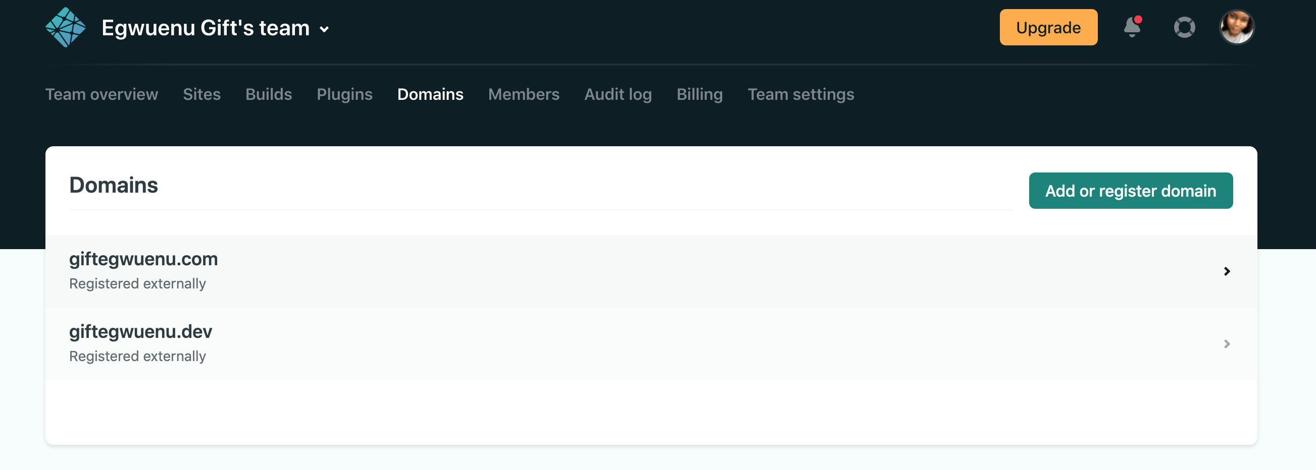Open the giftegwuenu.com domain details chevron
The width and height of the screenshot is (1316, 470).
click(x=1228, y=271)
